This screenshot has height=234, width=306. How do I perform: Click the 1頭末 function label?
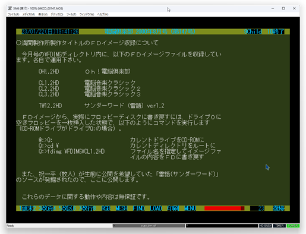(26, 208)
